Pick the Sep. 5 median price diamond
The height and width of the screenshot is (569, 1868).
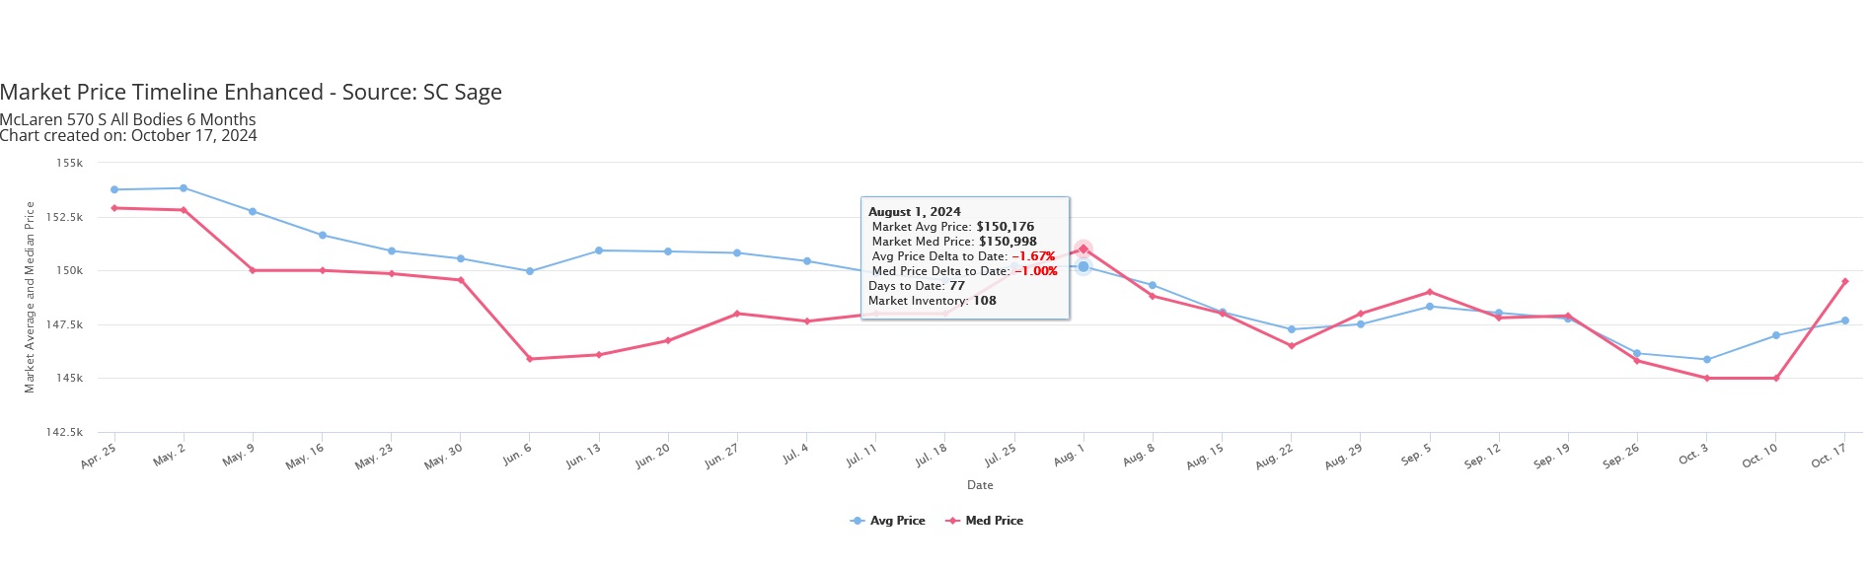coord(1429,292)
